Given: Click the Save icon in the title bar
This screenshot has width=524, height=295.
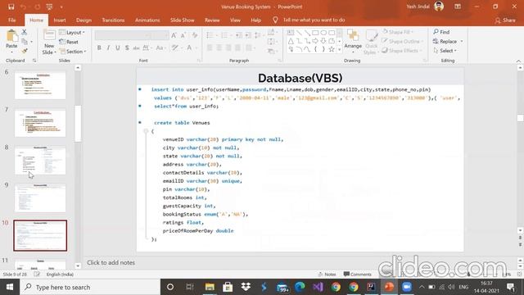Looking at the screenshot, I should coord(11,7).
